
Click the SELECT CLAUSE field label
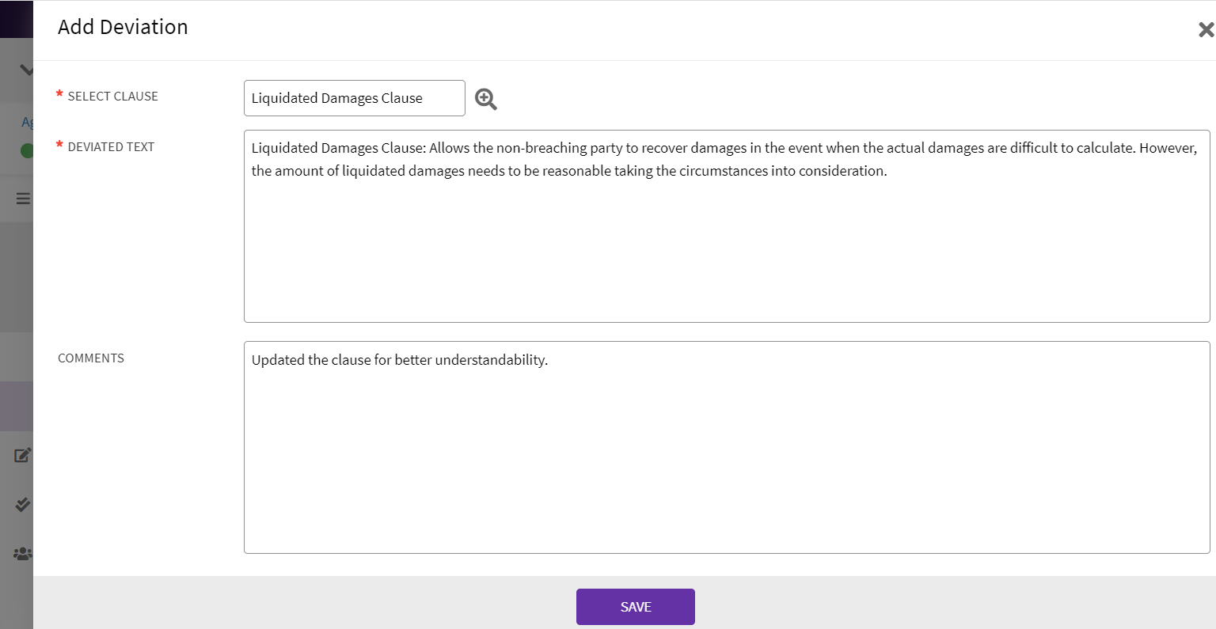112,97
